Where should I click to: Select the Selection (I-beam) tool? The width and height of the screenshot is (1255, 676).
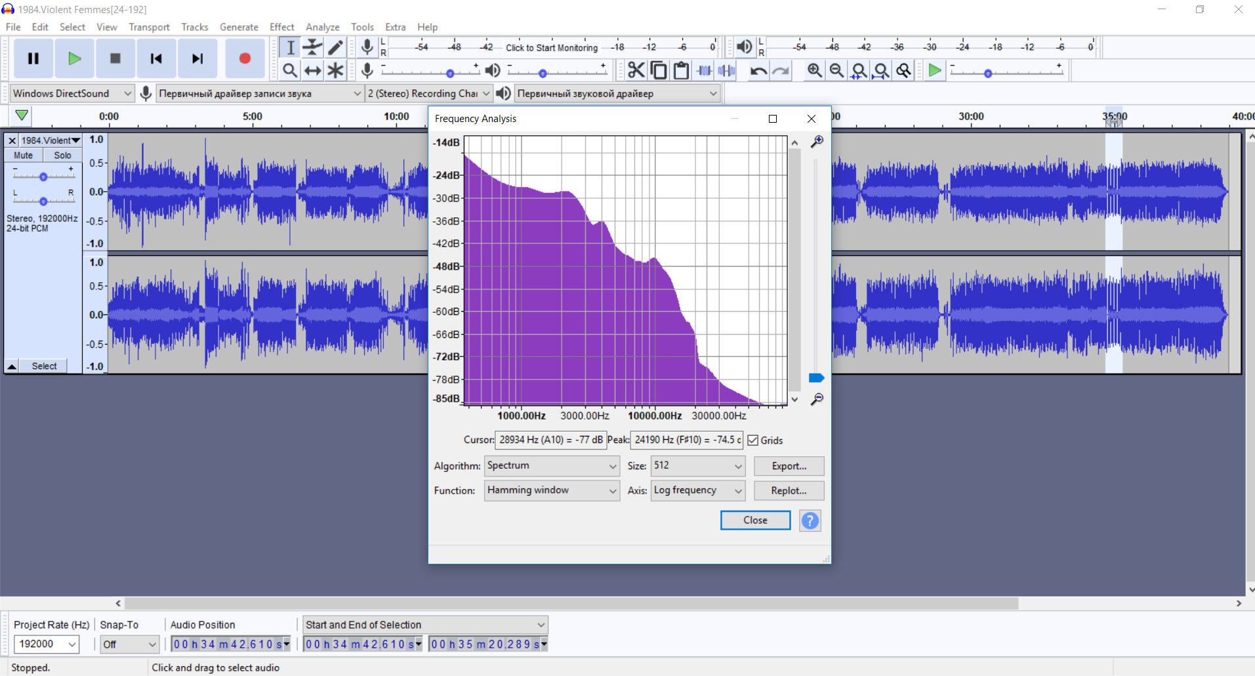tap(290, 47)
